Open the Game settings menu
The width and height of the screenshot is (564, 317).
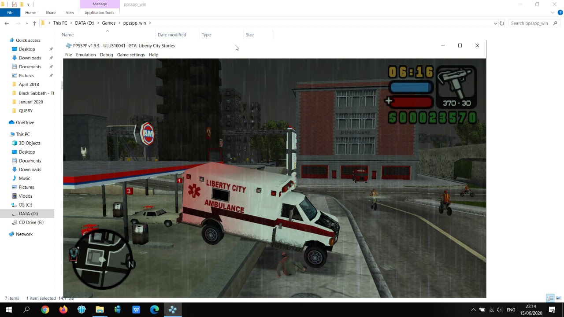(x=131, y=55)
